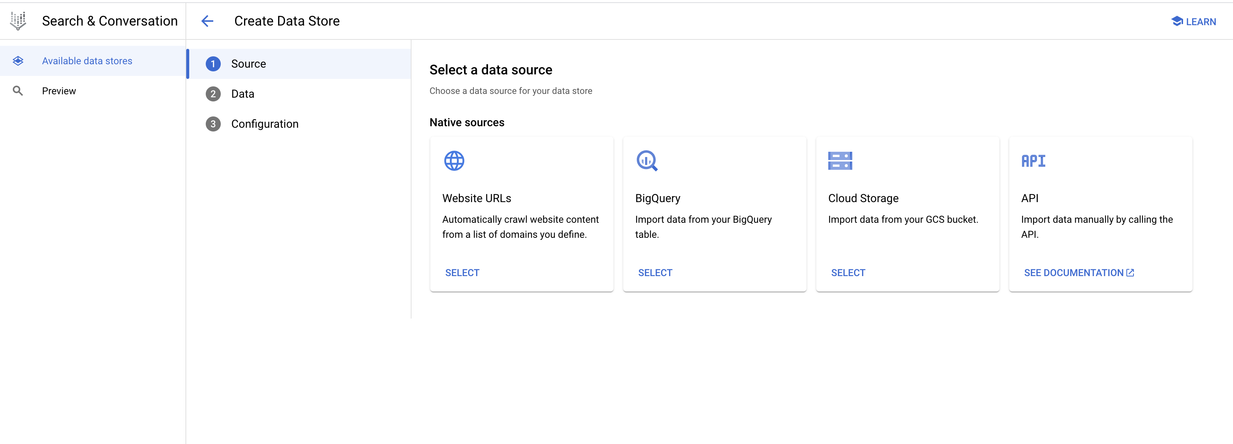Click the BigQuery magnifier chart icon

click(x=647, y=161)
